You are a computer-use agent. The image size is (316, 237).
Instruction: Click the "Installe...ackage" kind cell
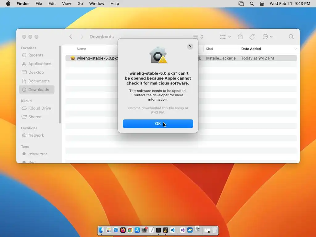220,58
